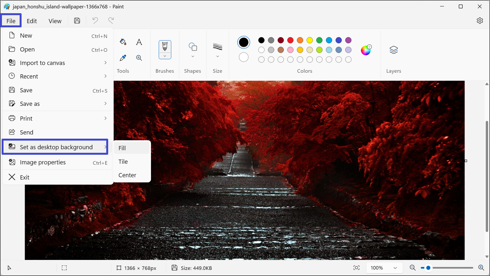Select the secondary white color circle
Viewport: 490px width, 276px height.
[244, 57]
